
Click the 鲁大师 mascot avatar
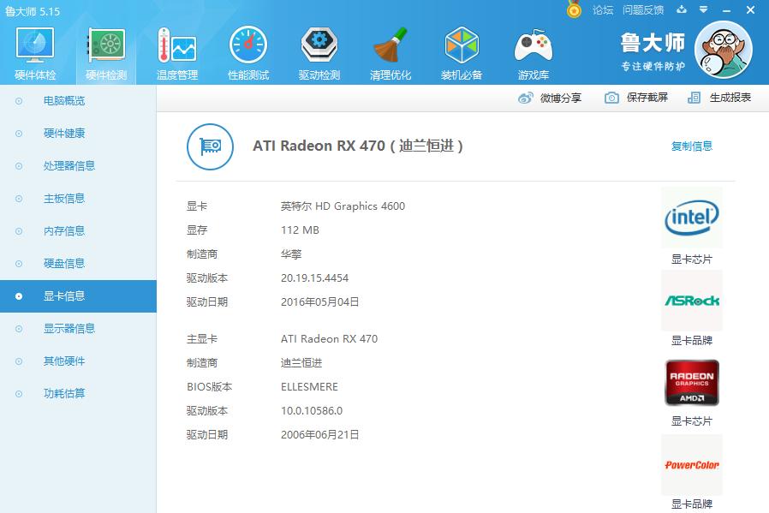724,50
